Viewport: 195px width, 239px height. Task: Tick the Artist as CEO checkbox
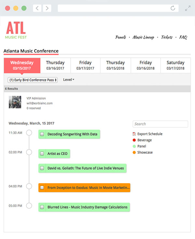coord(42,154)
